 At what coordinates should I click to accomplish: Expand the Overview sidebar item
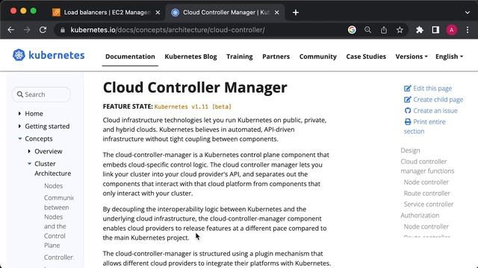coord(29,151)
